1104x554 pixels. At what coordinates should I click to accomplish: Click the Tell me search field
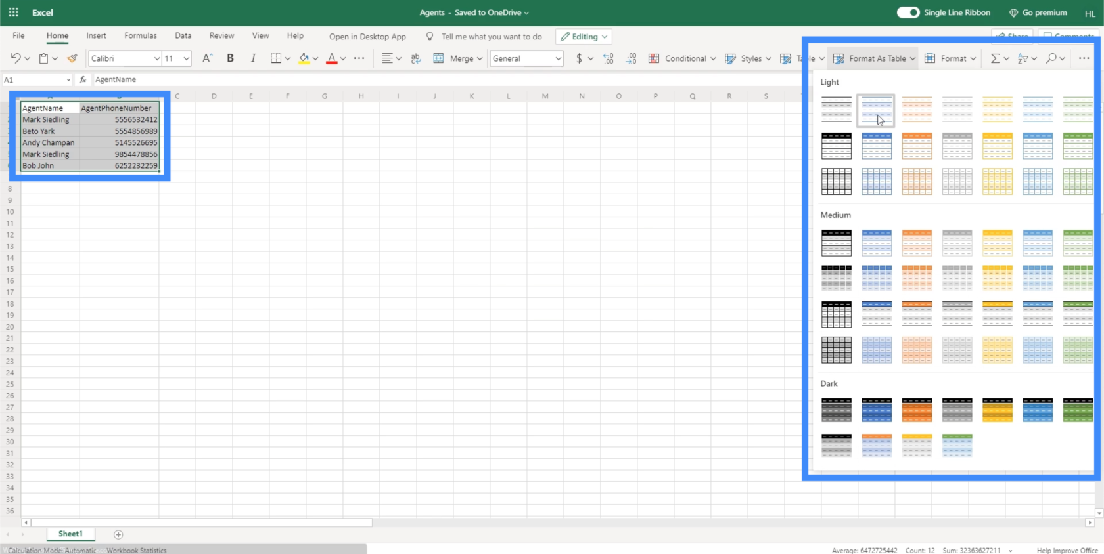tap(492, 37)
